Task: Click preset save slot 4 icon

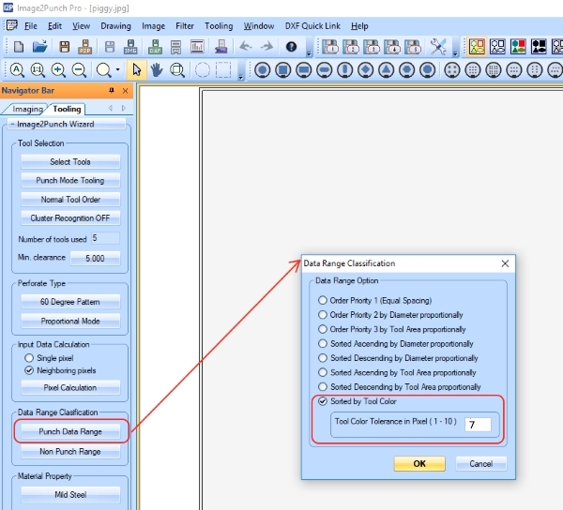Action: tap(392, 47)
